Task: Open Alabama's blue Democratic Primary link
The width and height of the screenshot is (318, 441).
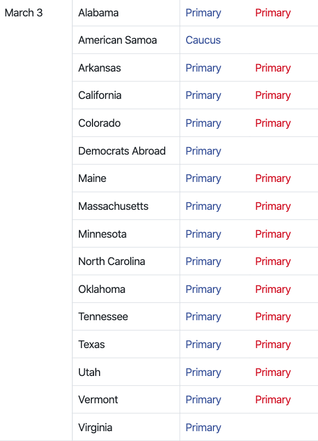Action: point(203,13)
